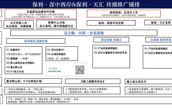Screen dimensions: 172x109
Task: Select the media line starting 户外、高铁站广告
Action: click(x=43, y=99)
